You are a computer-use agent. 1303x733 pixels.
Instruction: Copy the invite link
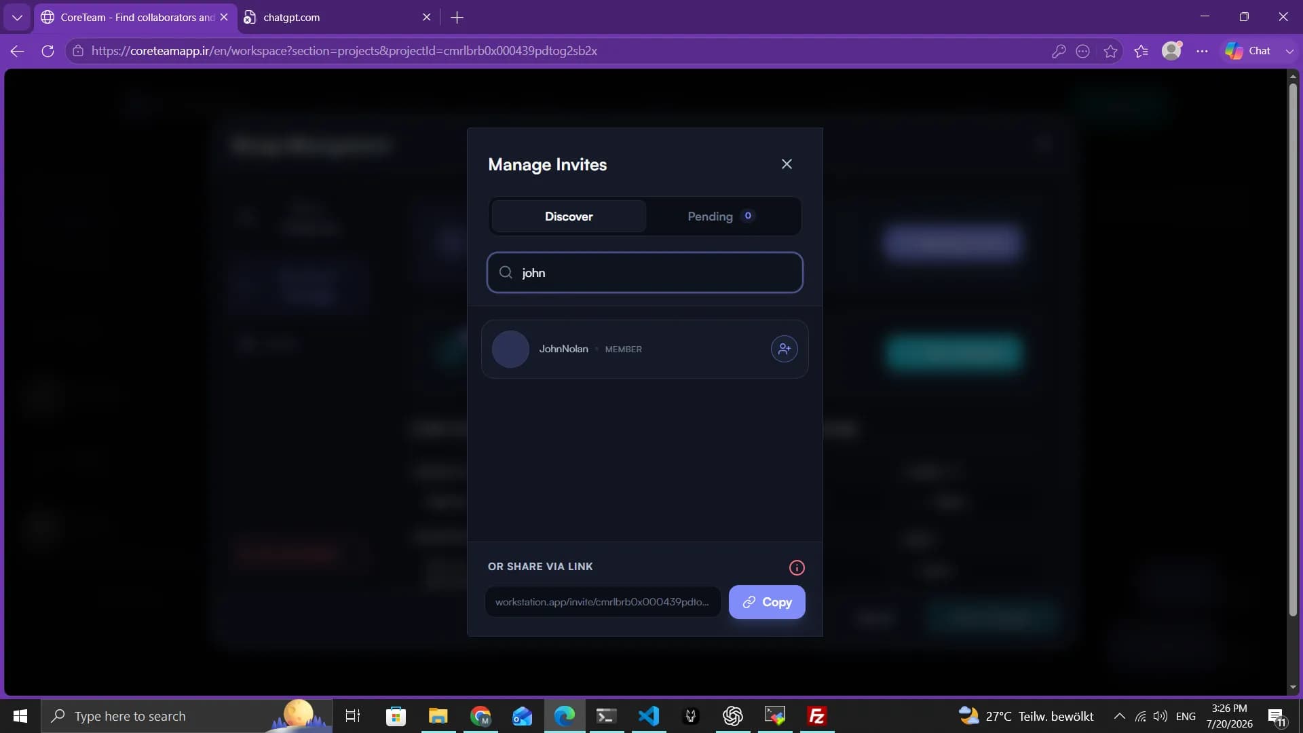(767, 602)
